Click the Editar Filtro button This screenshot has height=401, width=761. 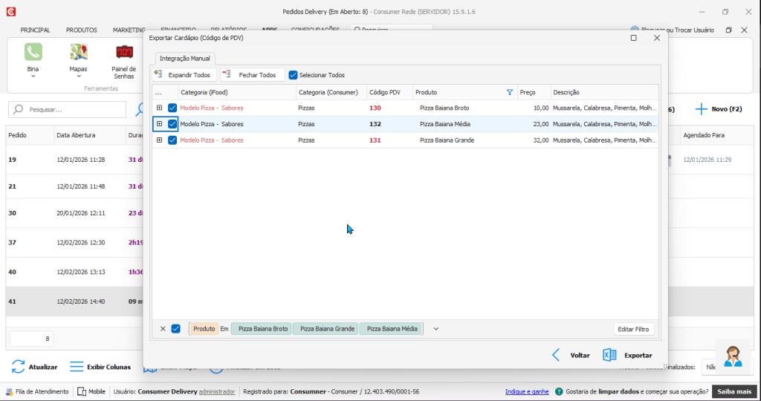pos(633,329)
